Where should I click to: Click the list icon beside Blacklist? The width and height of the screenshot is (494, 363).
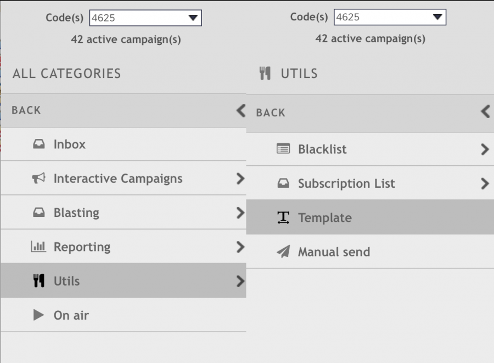point(283,149)
